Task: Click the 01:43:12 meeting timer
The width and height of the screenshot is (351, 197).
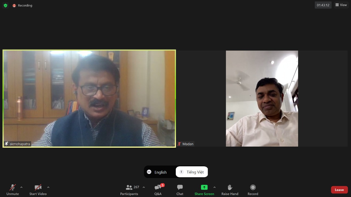Action: point(323,5)
